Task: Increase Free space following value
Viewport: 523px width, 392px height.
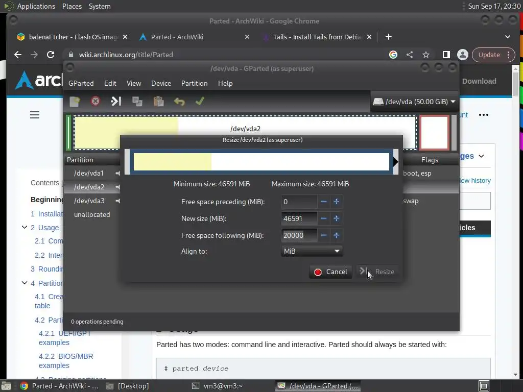Action: point(336,235)
